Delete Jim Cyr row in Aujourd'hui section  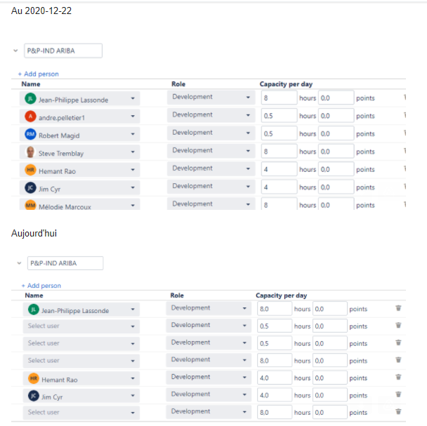click(x=398, y=394)
